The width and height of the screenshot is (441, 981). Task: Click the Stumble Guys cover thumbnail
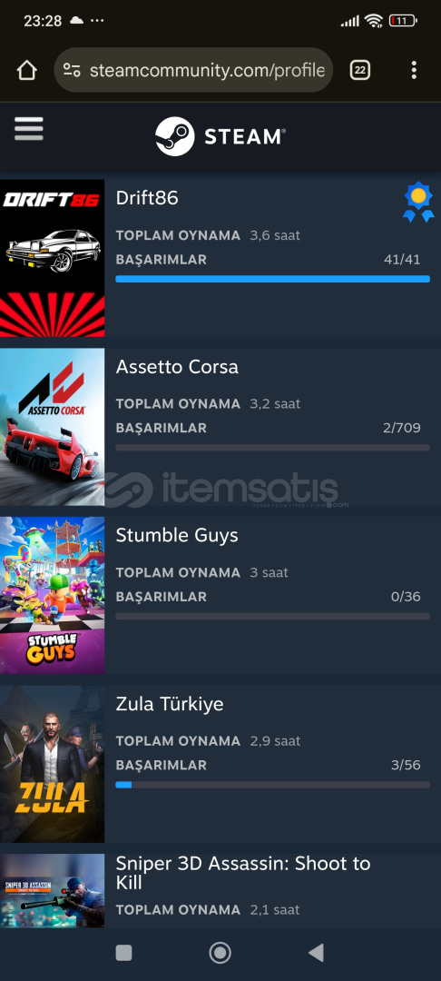52,596
